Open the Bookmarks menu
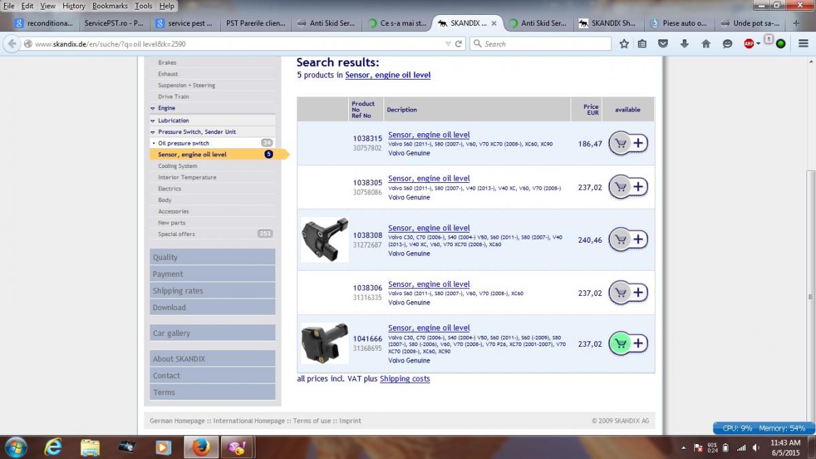The image size is (816, 459). pyautogui.click(x=110, y=5)
